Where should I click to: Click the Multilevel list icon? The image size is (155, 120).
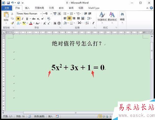[x=78, y=14]
